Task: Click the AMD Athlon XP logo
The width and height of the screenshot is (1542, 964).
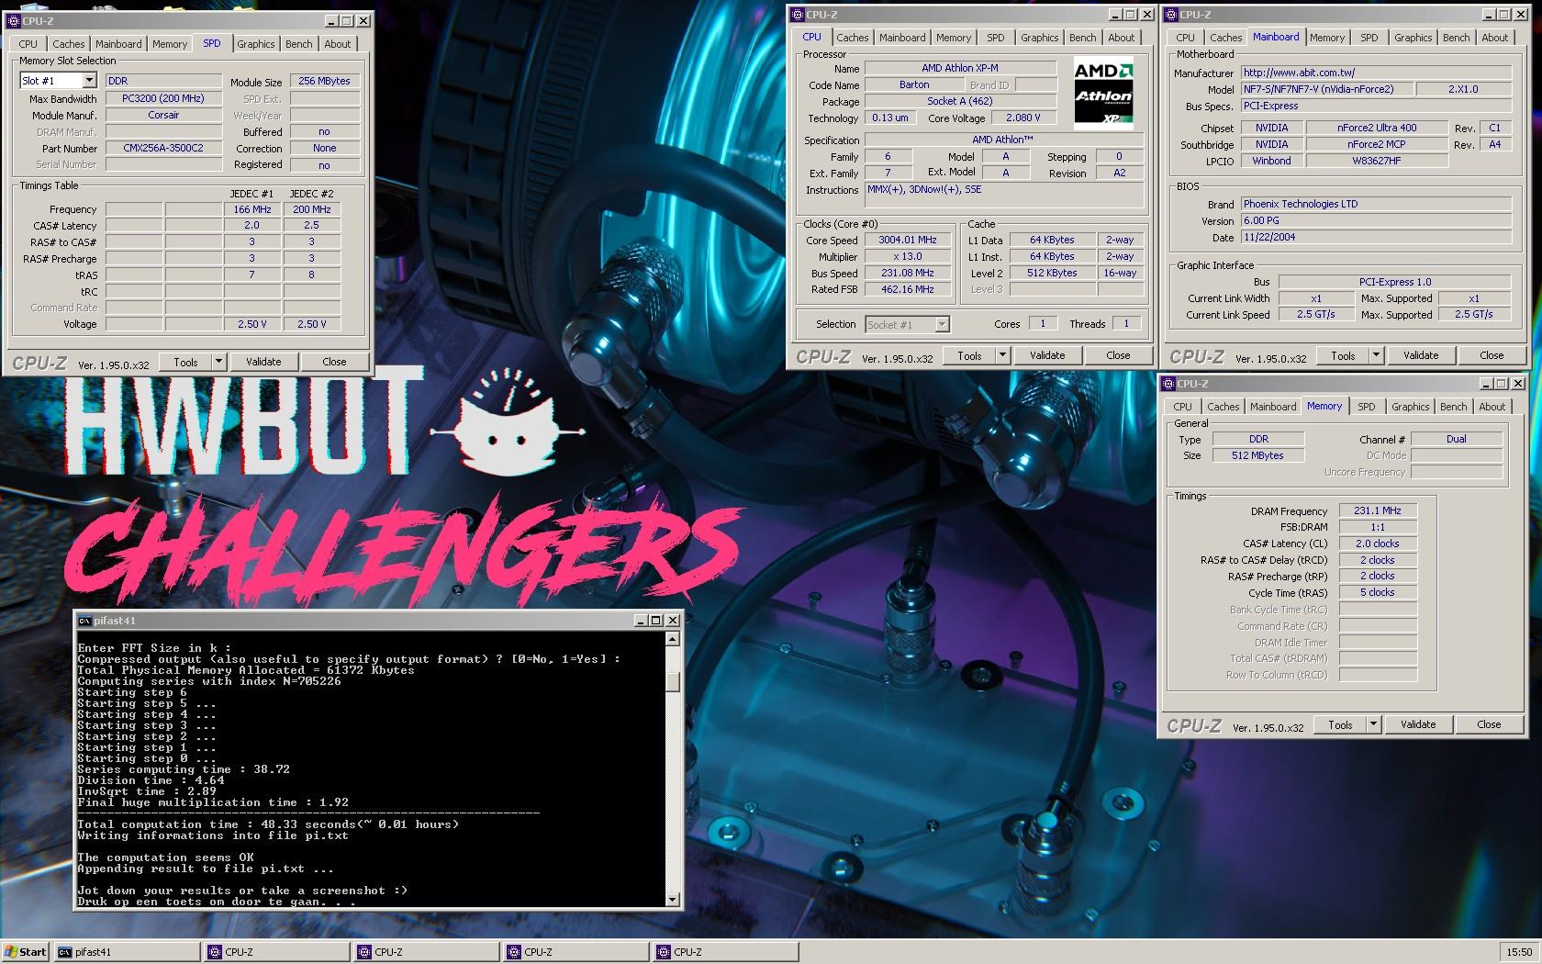Action: (1103, 93)
